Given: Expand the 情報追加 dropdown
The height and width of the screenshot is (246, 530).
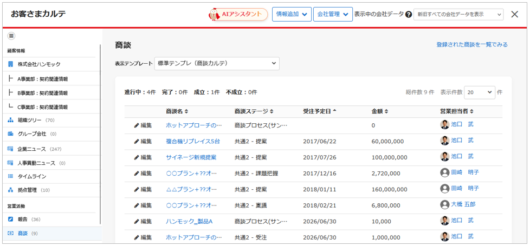Looking at the screenshot, I should click(292, 15).
